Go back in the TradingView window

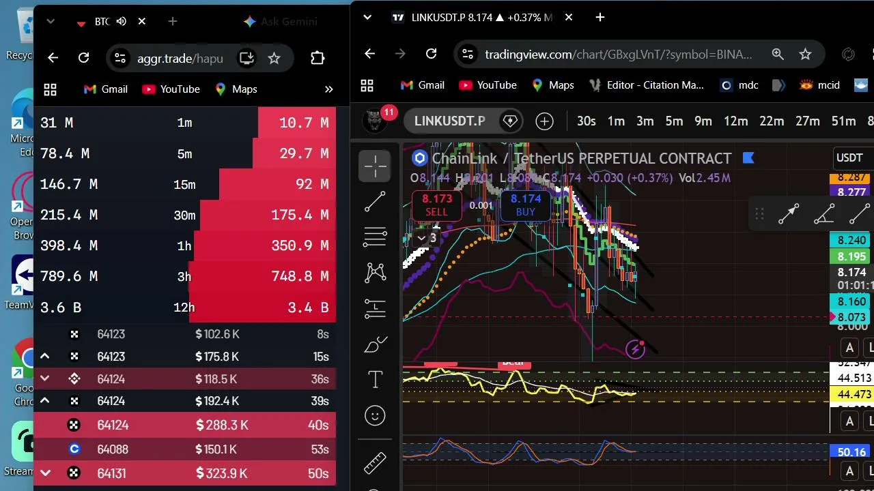pyautogui.click(x=369, y=54)
